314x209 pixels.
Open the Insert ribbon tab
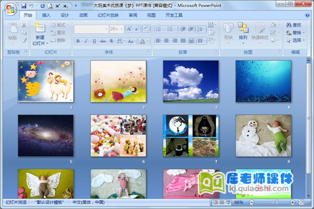(x=47, y=15)
